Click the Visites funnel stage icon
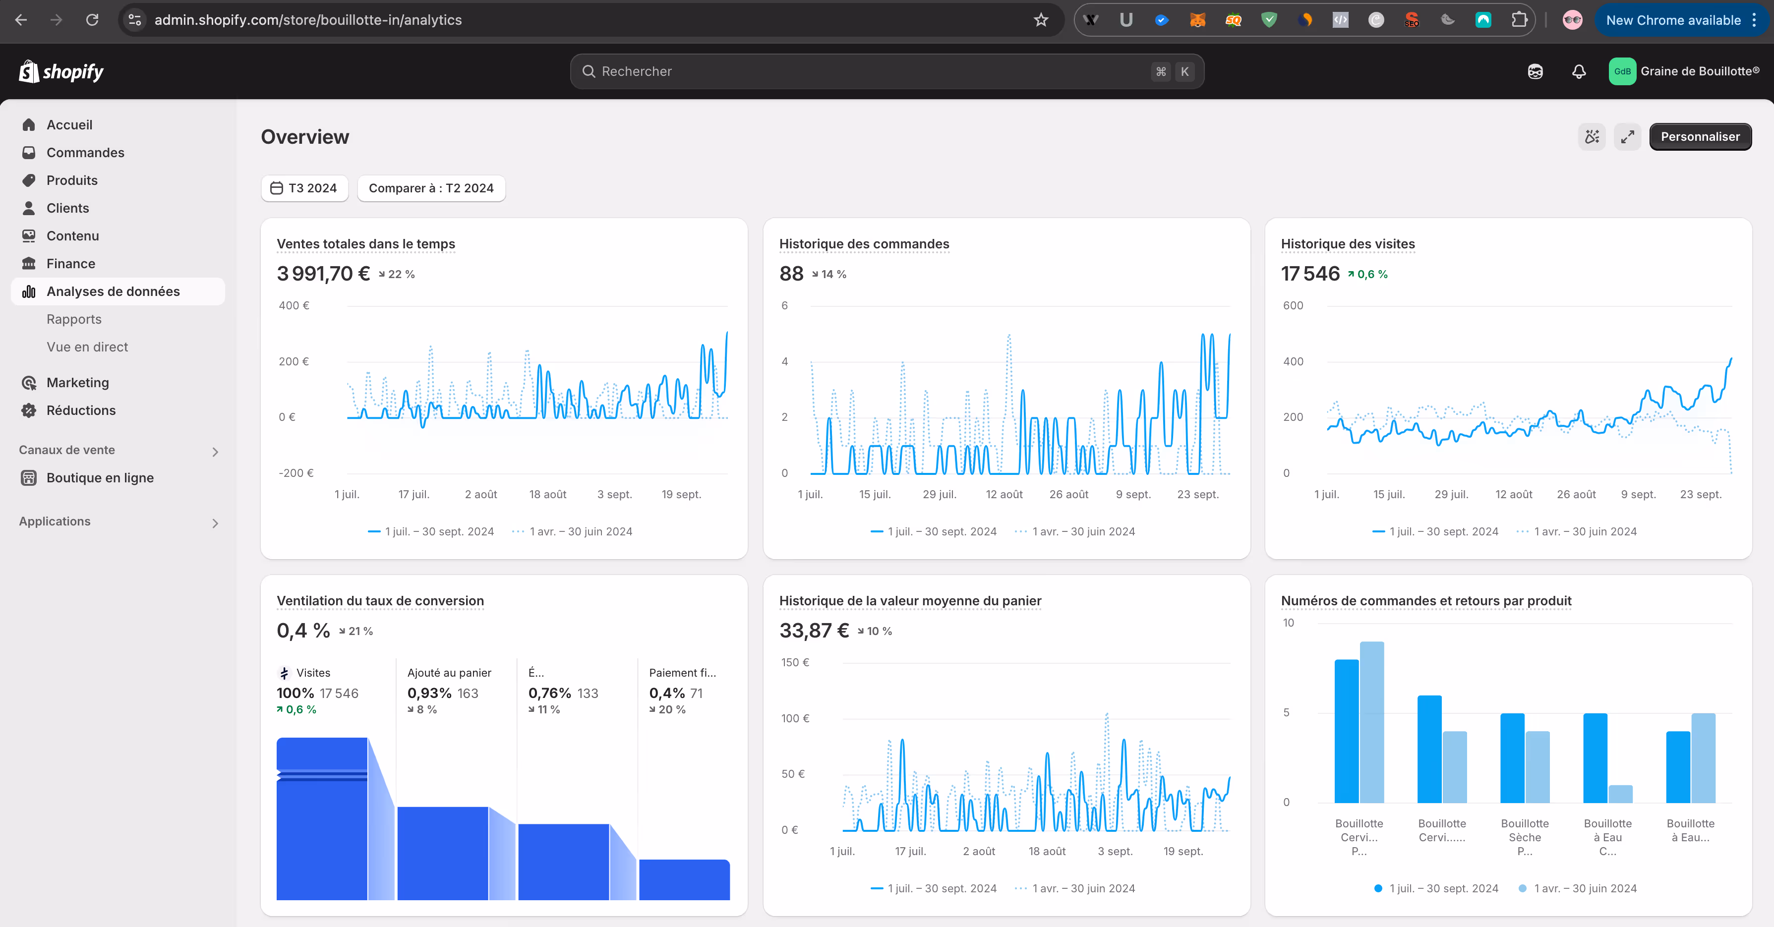Viewport: 1774px width, 927px height. tap(284, 673)
